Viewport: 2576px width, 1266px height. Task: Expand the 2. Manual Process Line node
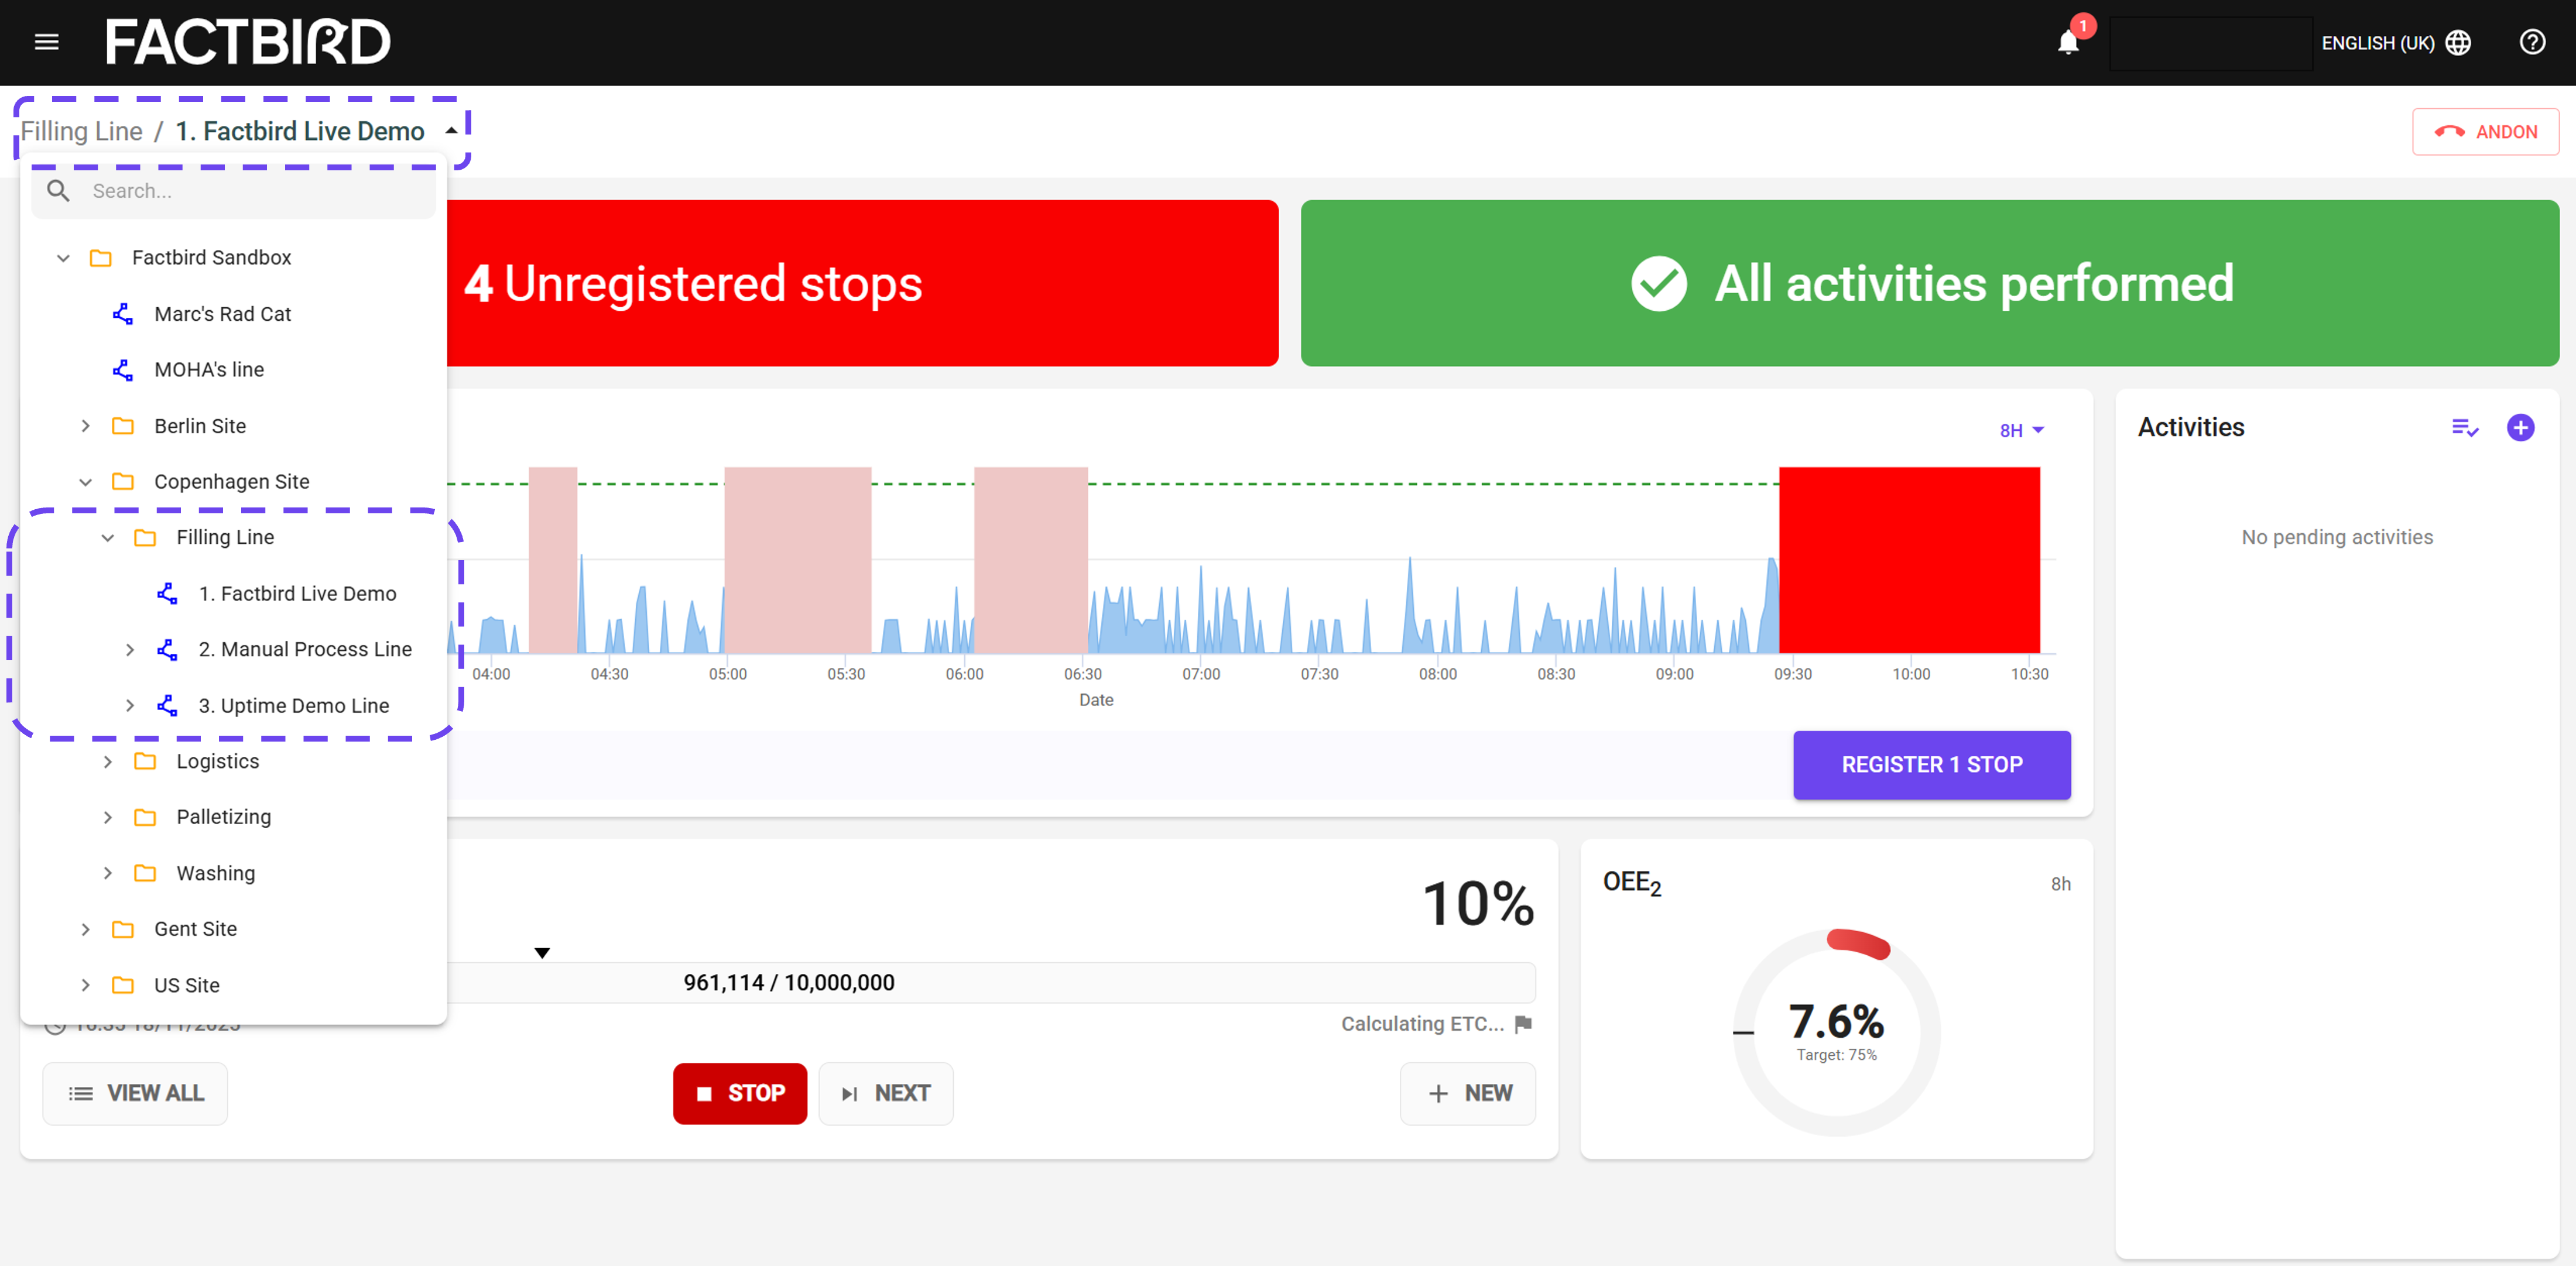[130, 650]
